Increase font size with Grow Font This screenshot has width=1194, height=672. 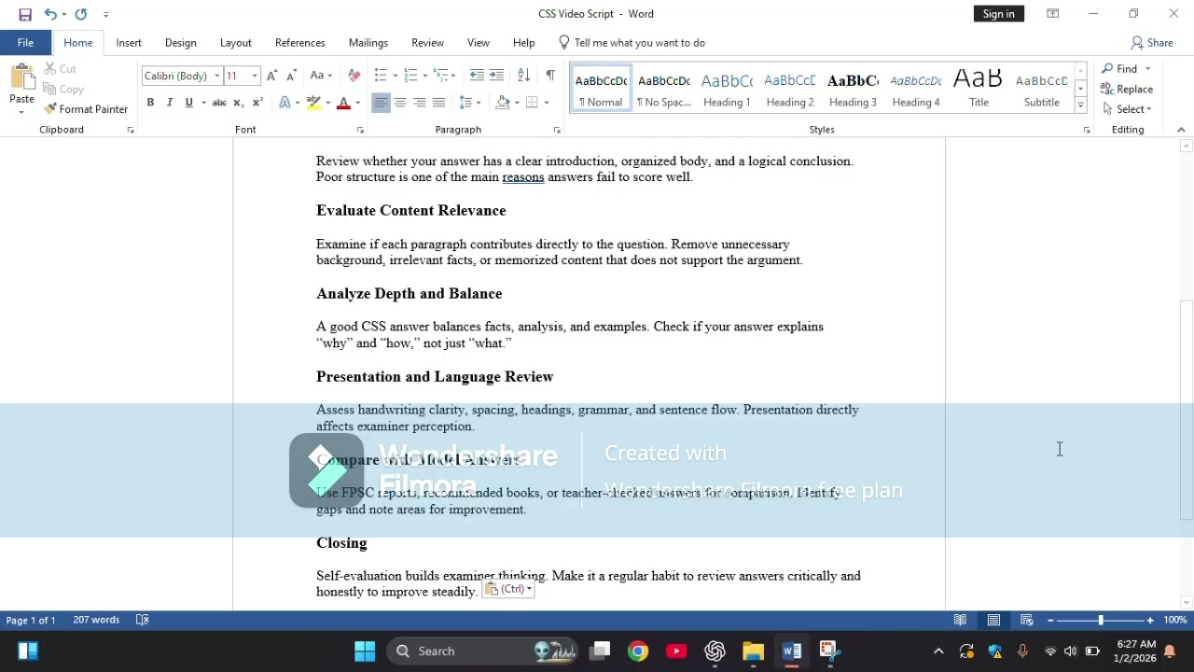(x=271, y=76)
